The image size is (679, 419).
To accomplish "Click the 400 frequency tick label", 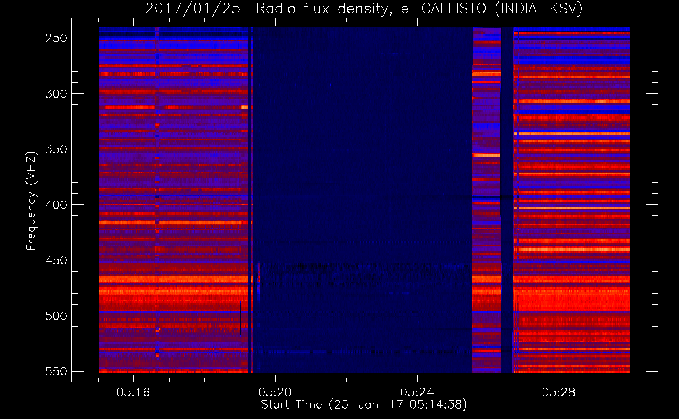I will pos(56,205).
